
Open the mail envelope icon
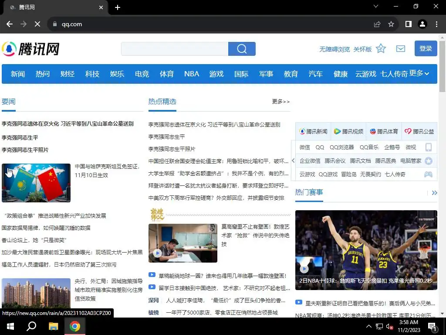tap(401, 49)
